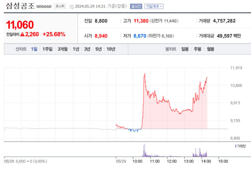Image resolution: width=251 pixels, height=170 pixels.
Task: Click the previous close value 8,800
Action: point(101,21)
